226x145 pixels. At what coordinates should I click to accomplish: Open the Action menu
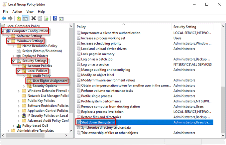coord(17,12)
